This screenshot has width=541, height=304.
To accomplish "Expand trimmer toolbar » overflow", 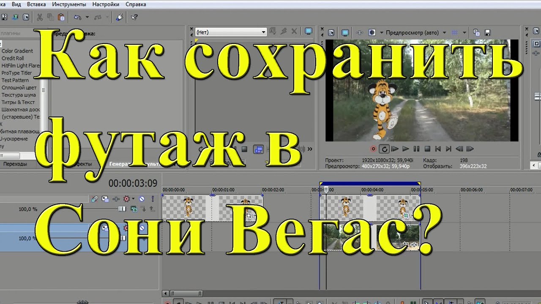I will pyautogui.click(x=310, y=149).
